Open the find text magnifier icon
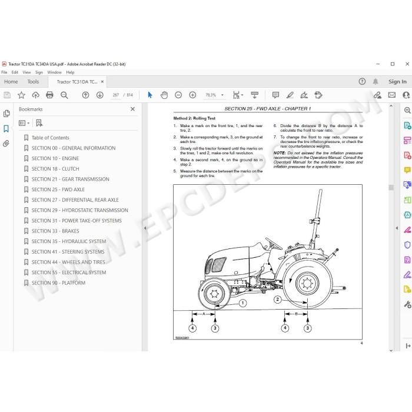This screenshot has height=412, width=412. [x=64, y=95]
